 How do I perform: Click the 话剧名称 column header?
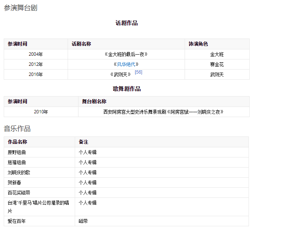tap(81, 44)
